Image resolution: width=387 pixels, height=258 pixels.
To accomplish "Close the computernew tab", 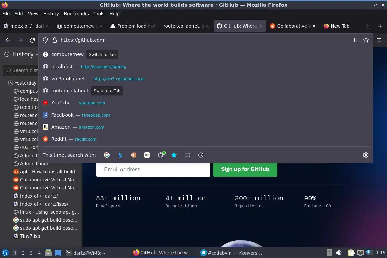I will pos(101,26).
